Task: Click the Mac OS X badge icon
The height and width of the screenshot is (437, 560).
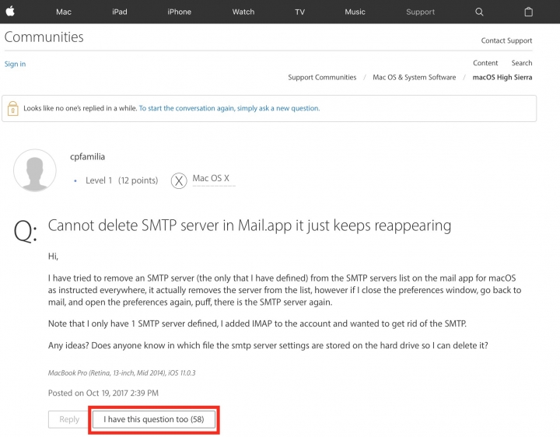Action: point(179,180)
